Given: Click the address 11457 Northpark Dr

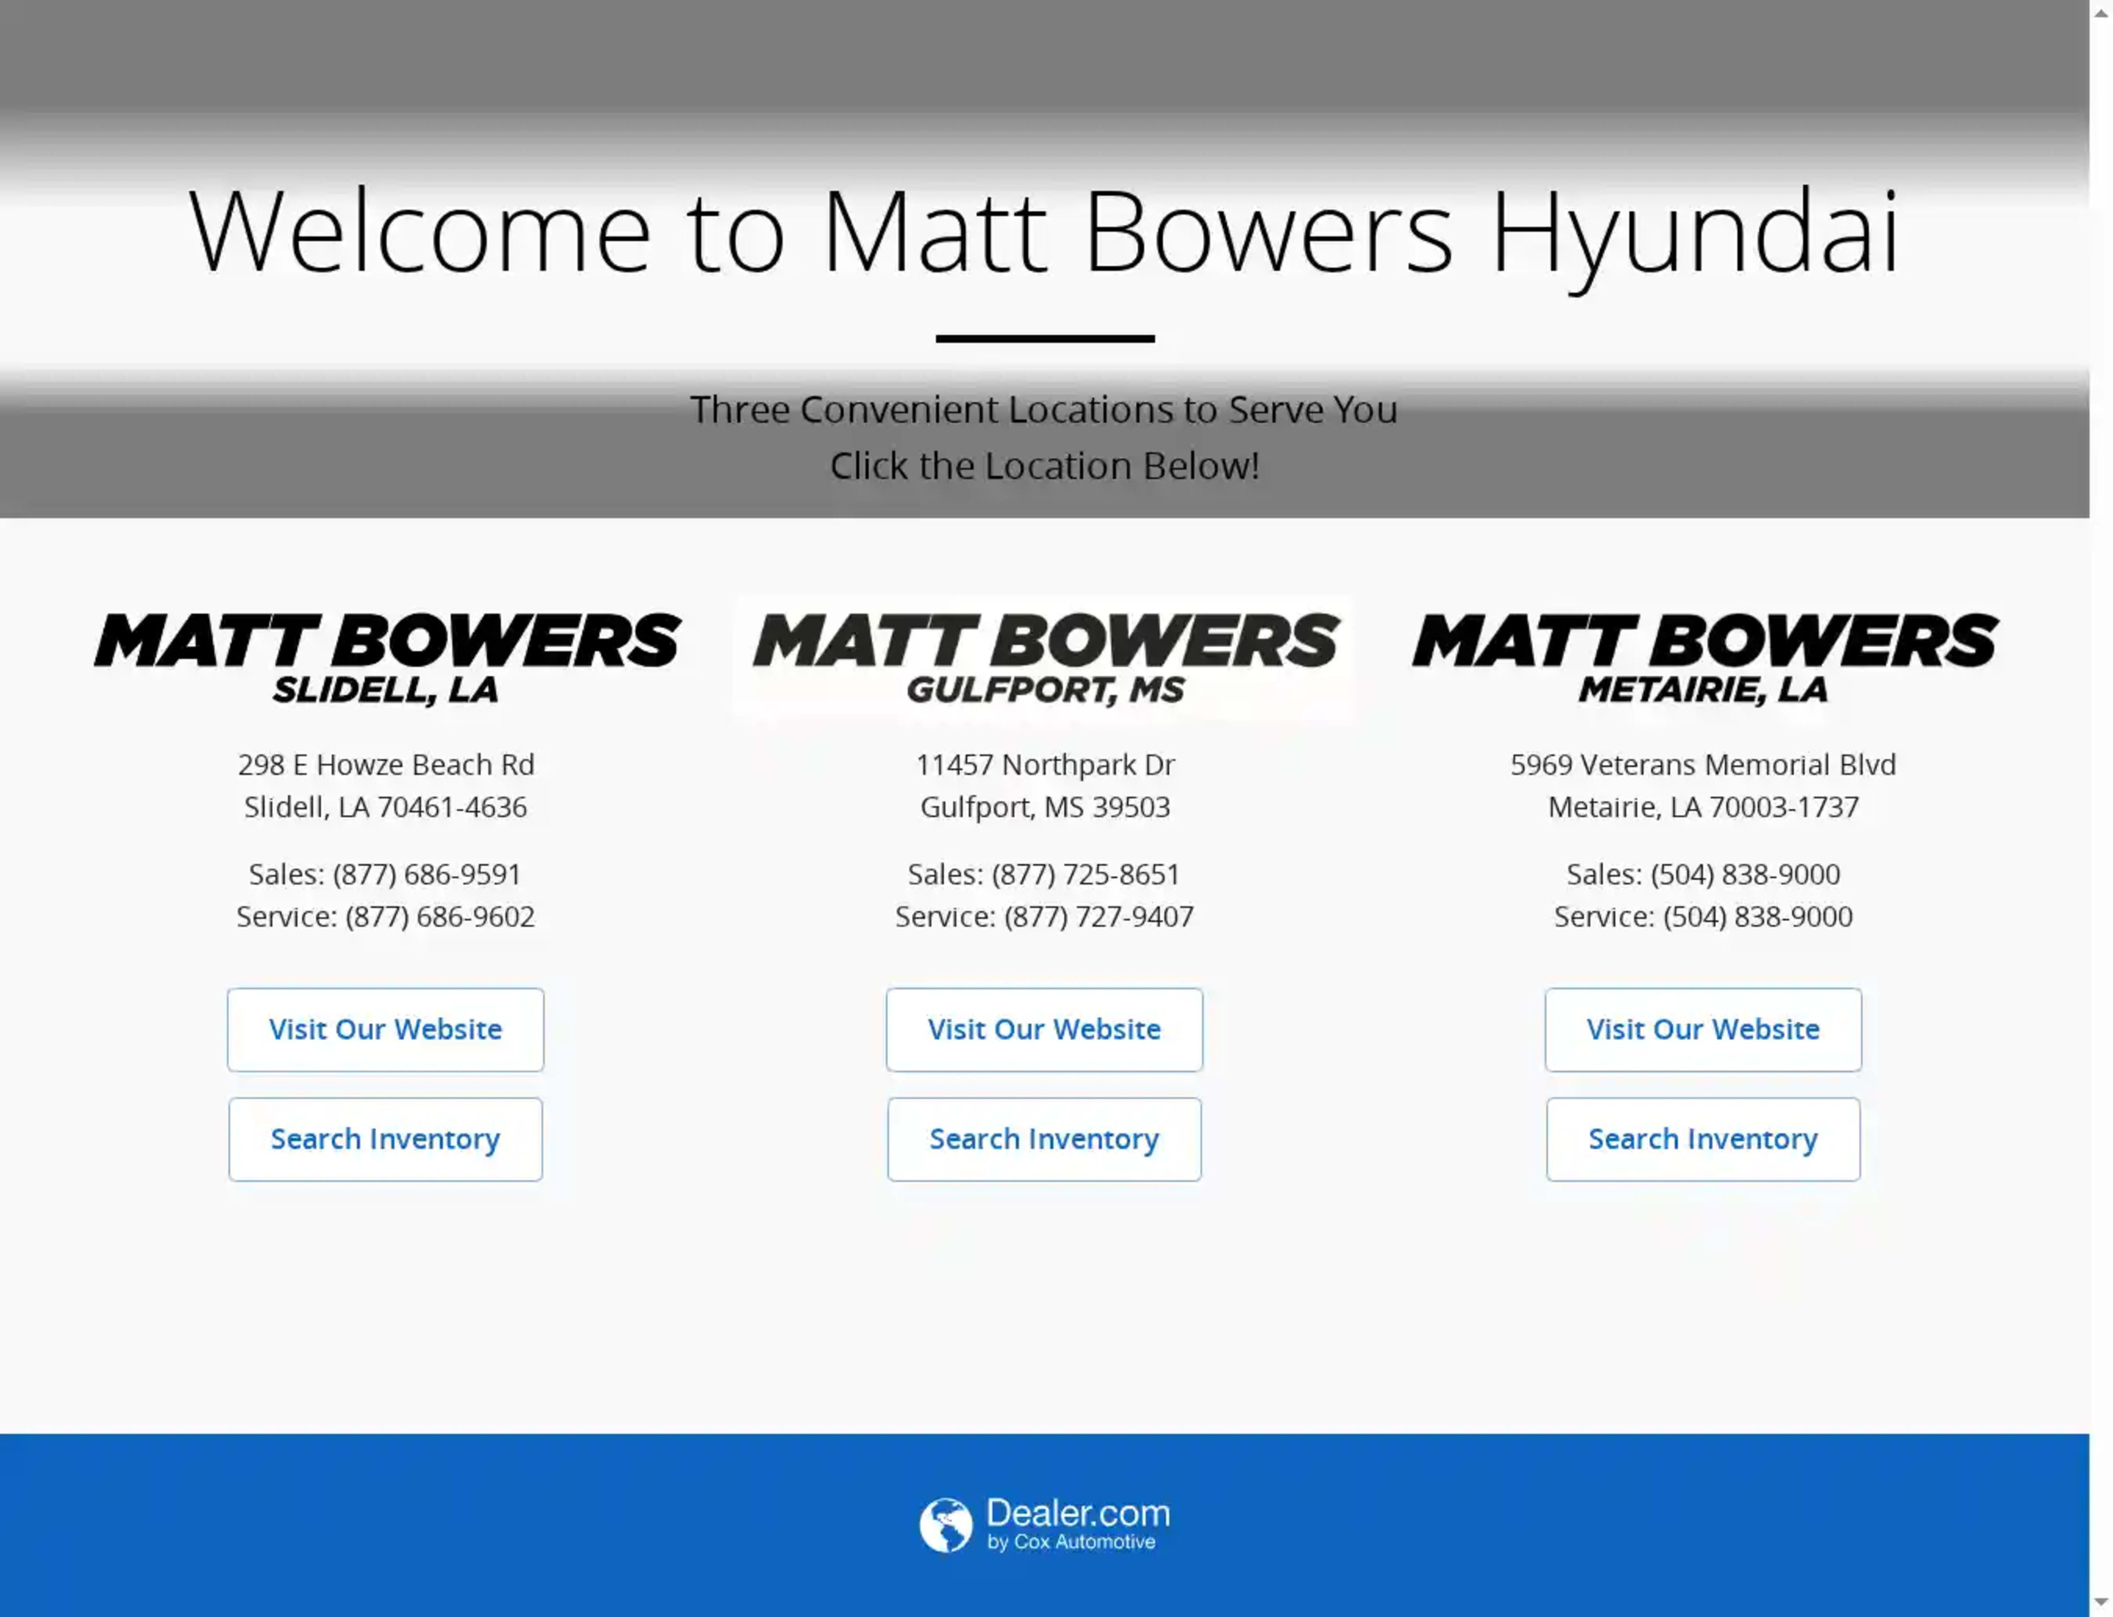Looking at the screenshot, I should click(x=1045, y=764).
